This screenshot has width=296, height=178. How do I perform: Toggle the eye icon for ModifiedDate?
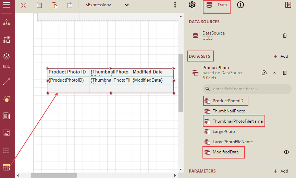(286, 152)
